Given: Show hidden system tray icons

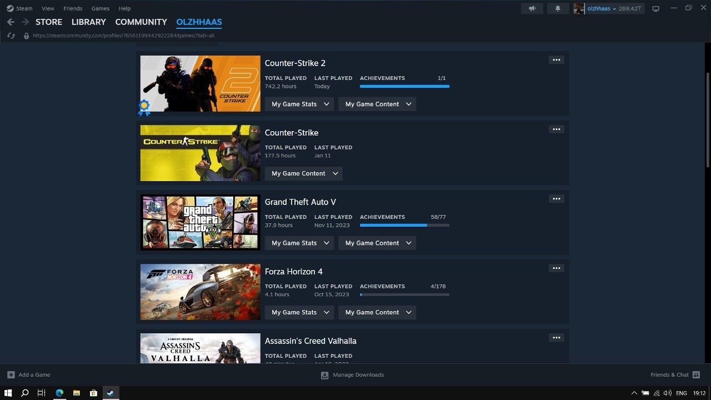Looking at the screenshot, I should coord(634,393).
